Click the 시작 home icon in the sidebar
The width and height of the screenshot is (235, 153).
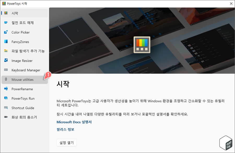coord(6,13)
